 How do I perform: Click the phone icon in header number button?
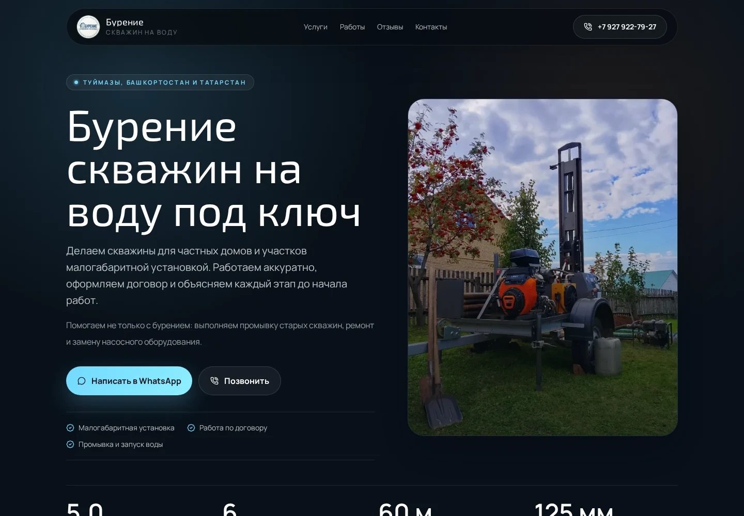(x=588, y=27)
